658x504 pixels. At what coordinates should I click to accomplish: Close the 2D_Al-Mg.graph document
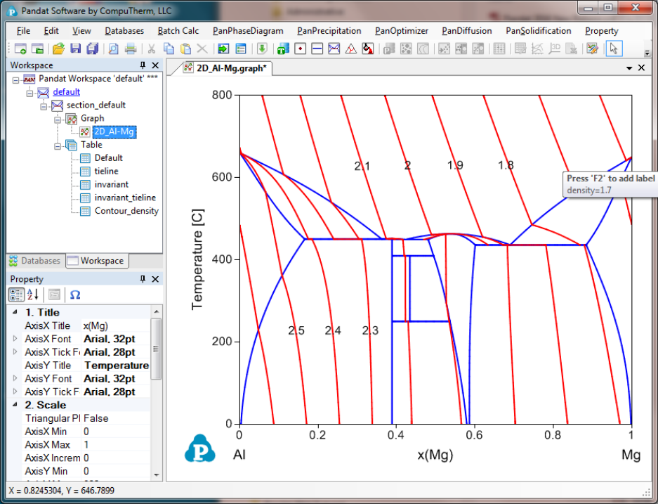(642, 67)
